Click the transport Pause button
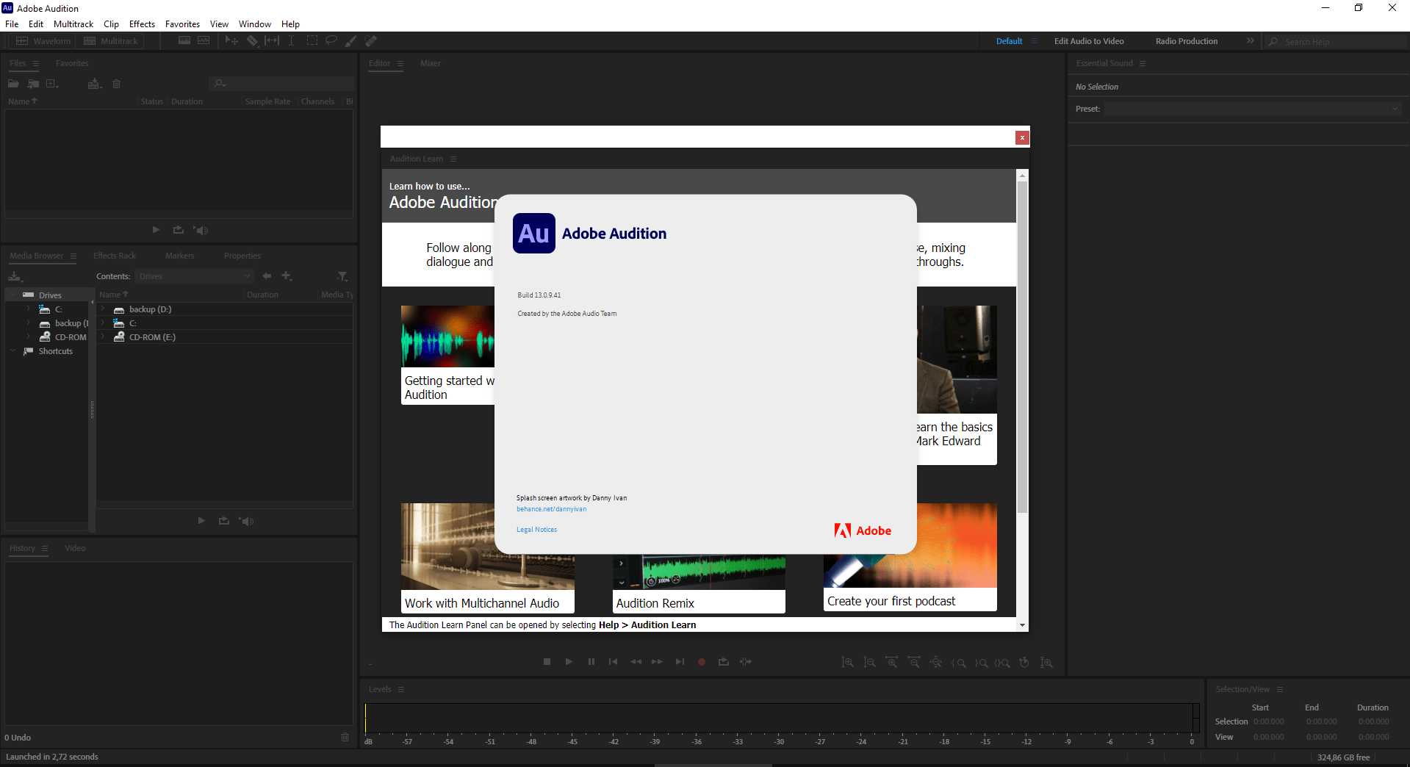Image resolution: width=1410 pixels, height=767 pixels. pos(591,662)
